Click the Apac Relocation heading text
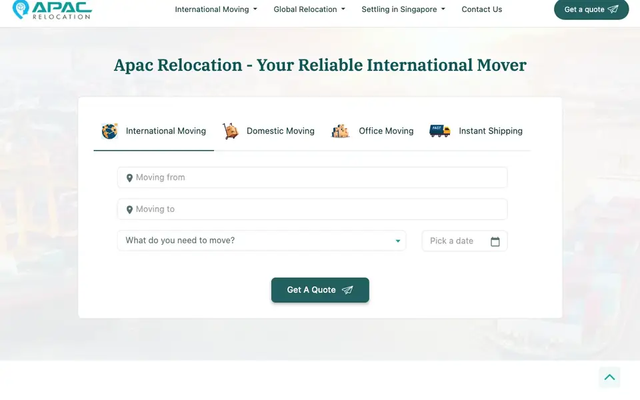The height and width of the screenshot is (400, 640). click(320, 65)
